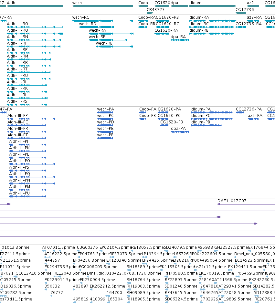Open the DME1-017G07 clone label
275x304 pixels.
click(x=232, y=201)
